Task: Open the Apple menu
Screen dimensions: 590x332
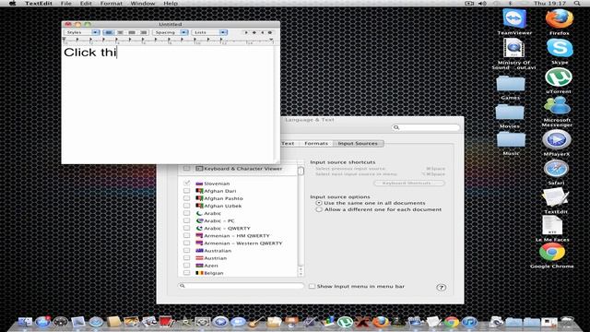Action: 12,3
